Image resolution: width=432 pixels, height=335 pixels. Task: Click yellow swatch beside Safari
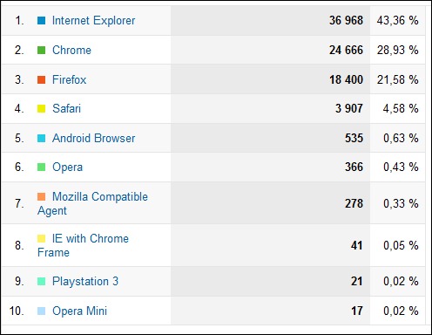(41, 109)
